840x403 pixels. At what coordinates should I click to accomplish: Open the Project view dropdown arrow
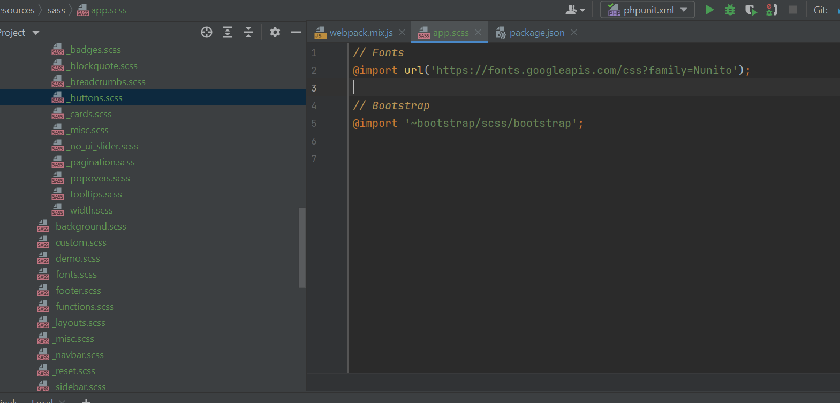(x=36, y=33)
